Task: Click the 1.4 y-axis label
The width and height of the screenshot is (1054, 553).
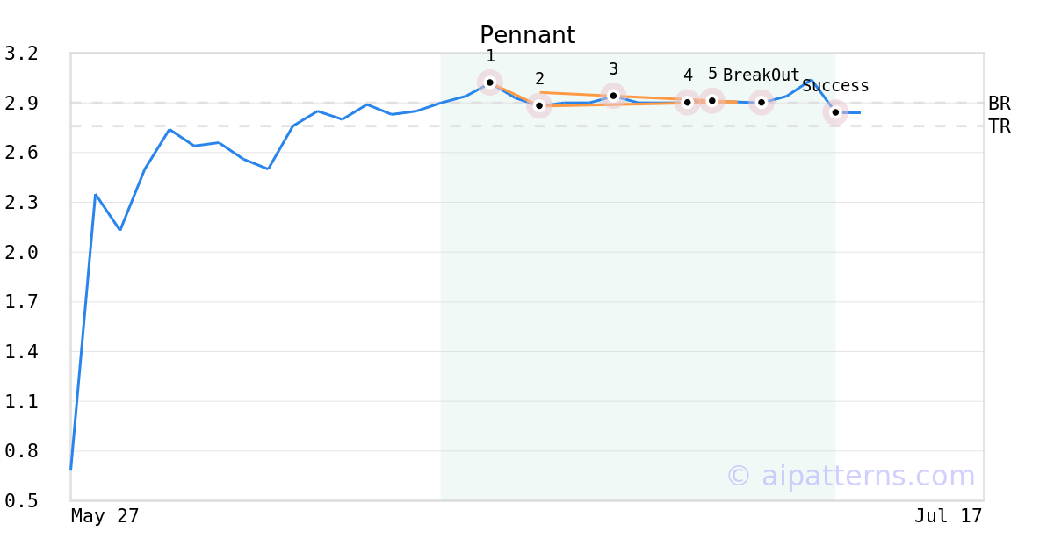Action: click(21, 352)
